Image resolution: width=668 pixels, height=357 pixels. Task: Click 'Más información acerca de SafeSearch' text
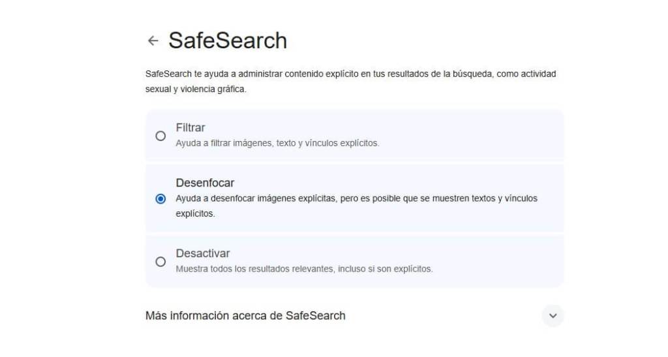(x=245, y=316)
